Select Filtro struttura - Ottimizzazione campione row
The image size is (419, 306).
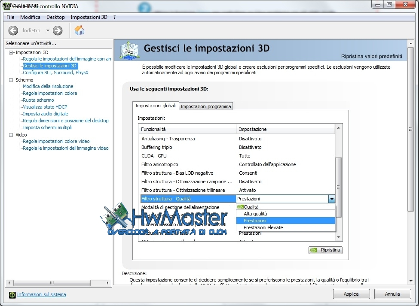[x=237, y=182]
